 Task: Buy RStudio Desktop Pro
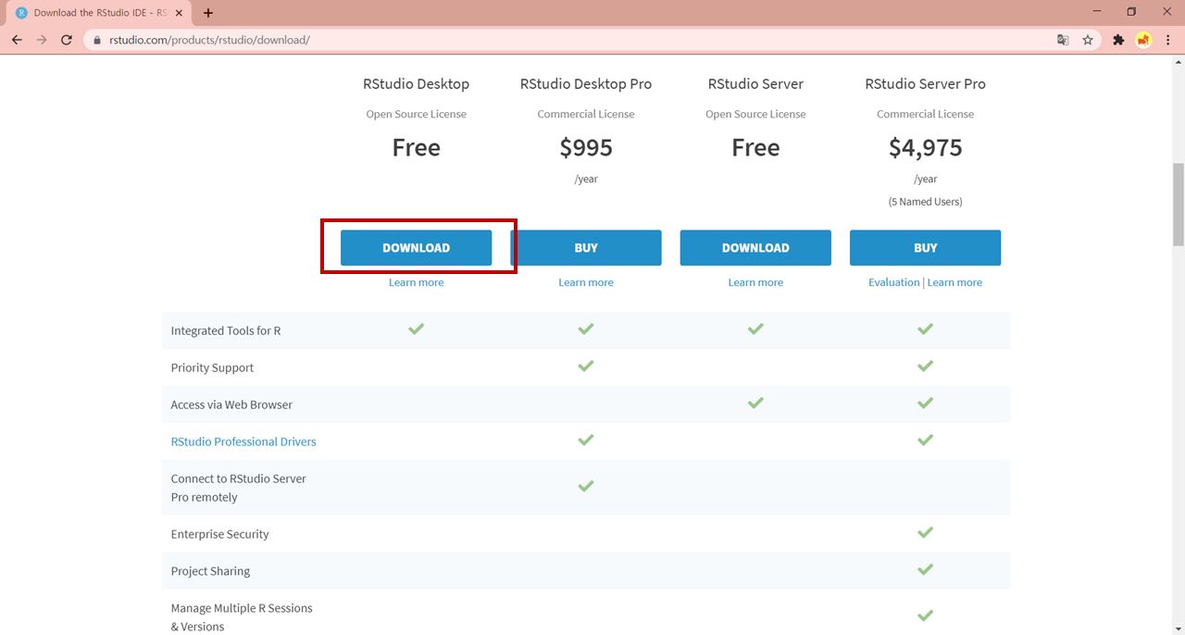pyautogui.click(x=586, y=248)
